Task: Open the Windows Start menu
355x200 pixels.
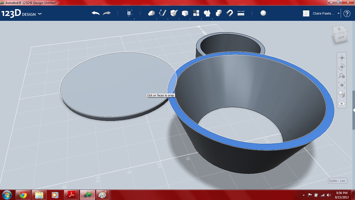Action: coord(7,195)
